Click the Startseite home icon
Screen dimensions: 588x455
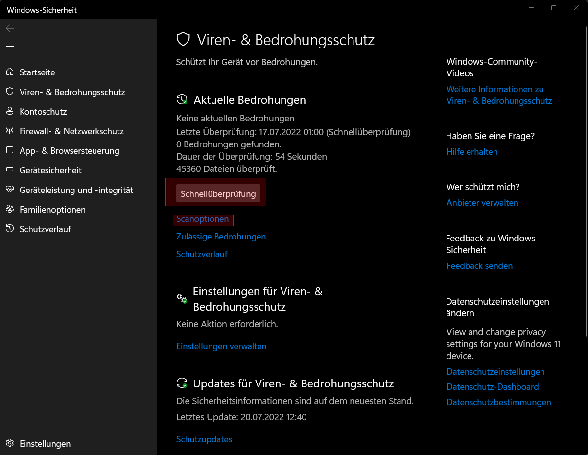[x=10, y=72]
